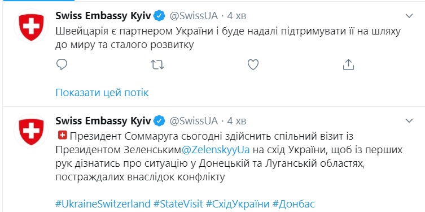Open the #Донбас hashtag
This screenshot has width=425, height=212.
click(x=293, y=204)
